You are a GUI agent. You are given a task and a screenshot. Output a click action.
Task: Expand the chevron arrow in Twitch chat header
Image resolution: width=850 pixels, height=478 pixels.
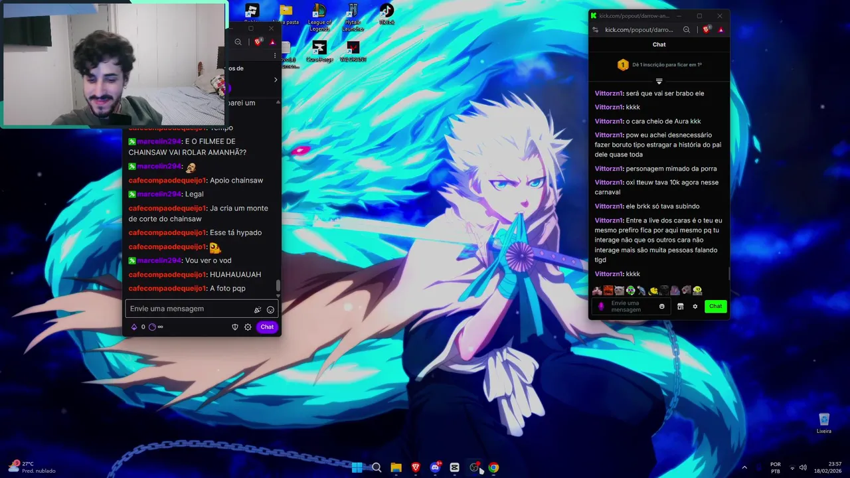click(276, 80)
